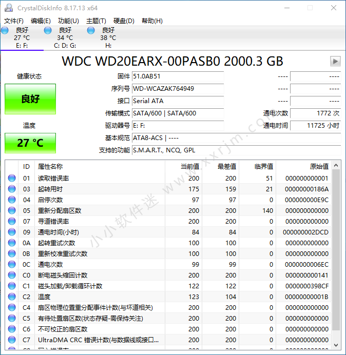Click the status orb of attribute 04 启停次数

[x=12, y=200]
